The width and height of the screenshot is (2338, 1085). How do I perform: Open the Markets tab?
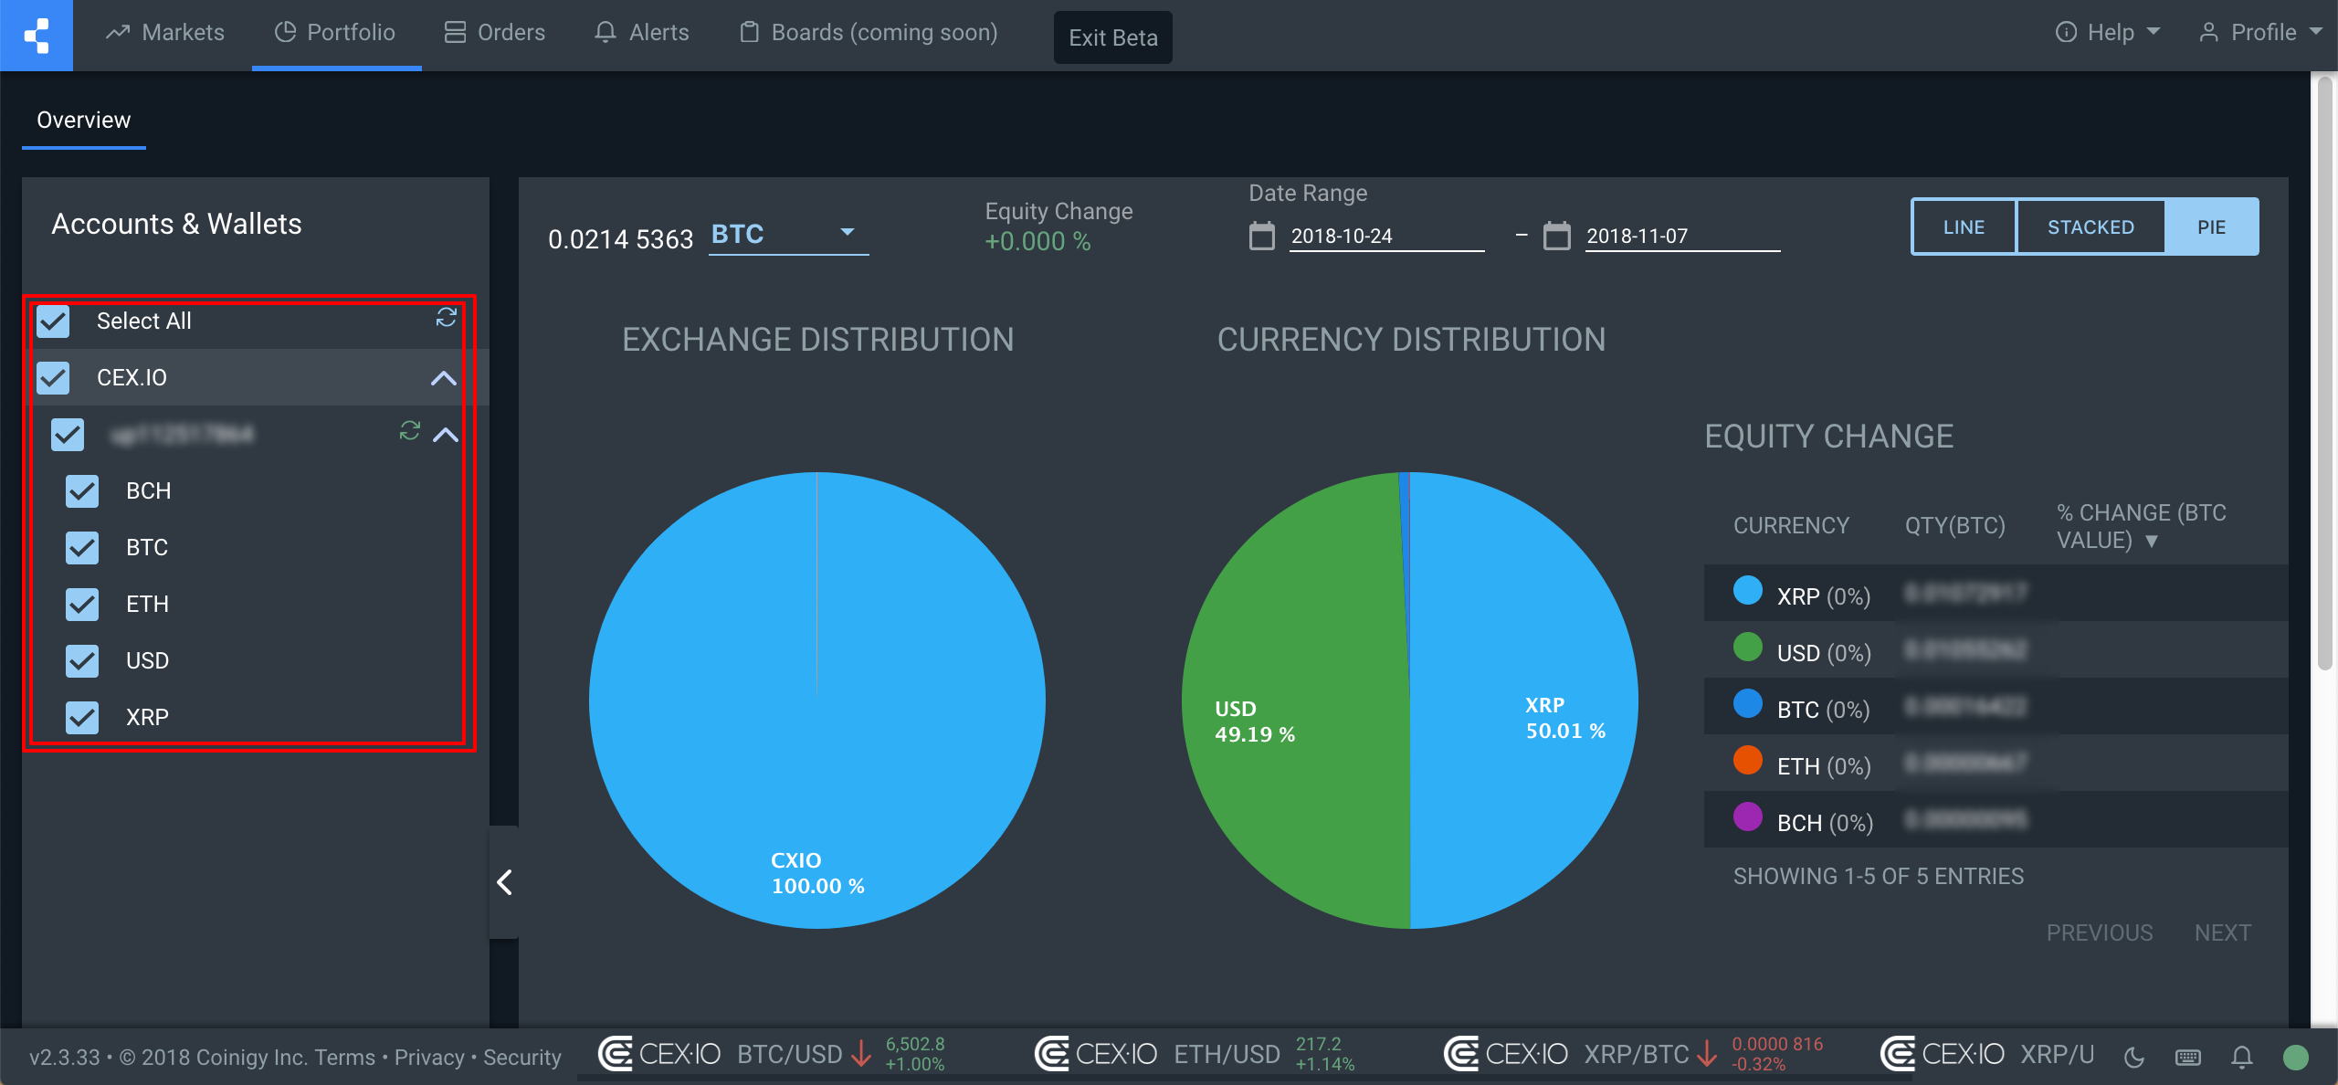(x=165, y=33)
